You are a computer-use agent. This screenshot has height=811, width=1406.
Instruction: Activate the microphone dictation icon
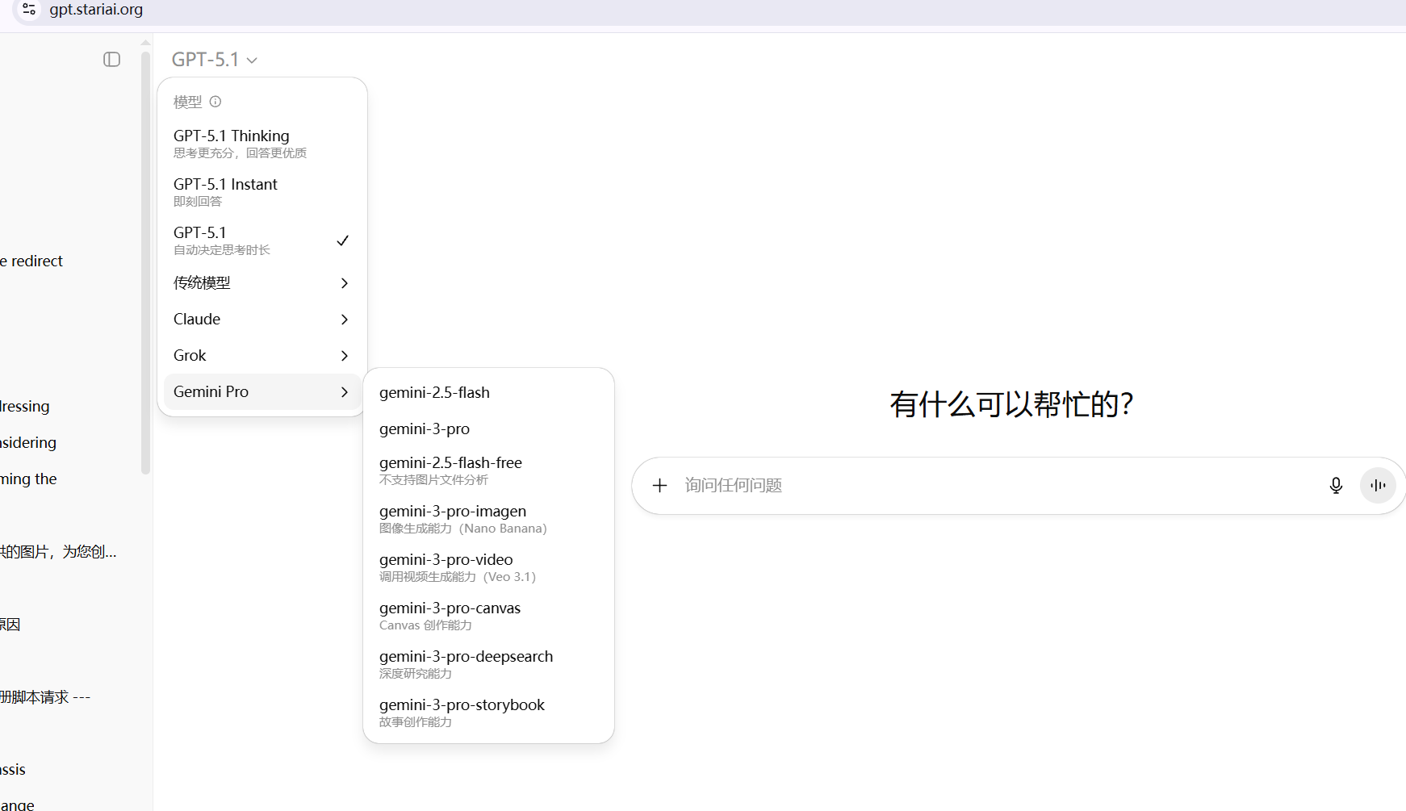click(1336, 485)
